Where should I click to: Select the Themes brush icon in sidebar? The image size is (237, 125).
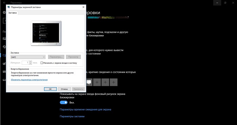pos(4,64)
